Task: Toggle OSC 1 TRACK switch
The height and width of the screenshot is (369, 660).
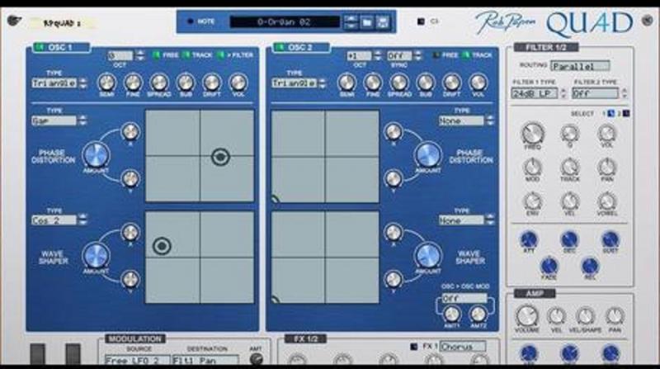Action: (x=186, y=54)
